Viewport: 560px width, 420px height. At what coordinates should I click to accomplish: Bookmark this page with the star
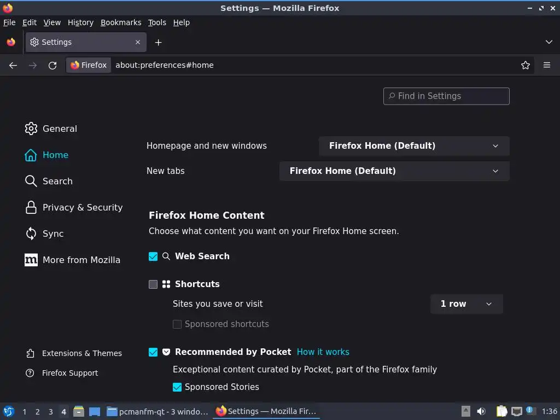[x=526, y=65]
